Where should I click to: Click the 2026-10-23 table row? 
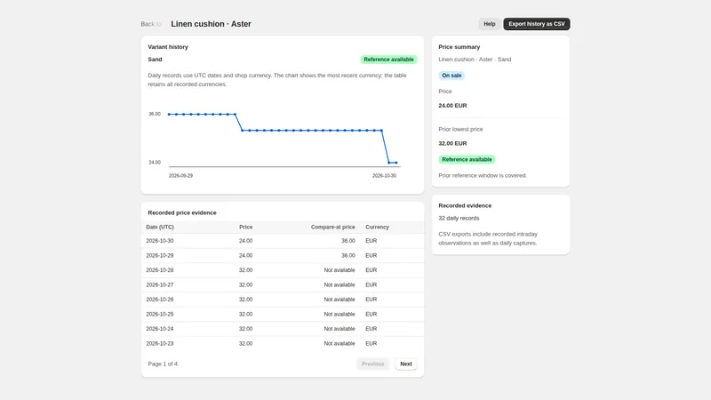[283, 343]
